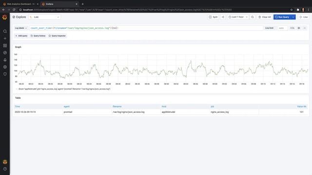The image size is (312, 175).
Task: Reload the page in browser
Action: click(14, 10)
